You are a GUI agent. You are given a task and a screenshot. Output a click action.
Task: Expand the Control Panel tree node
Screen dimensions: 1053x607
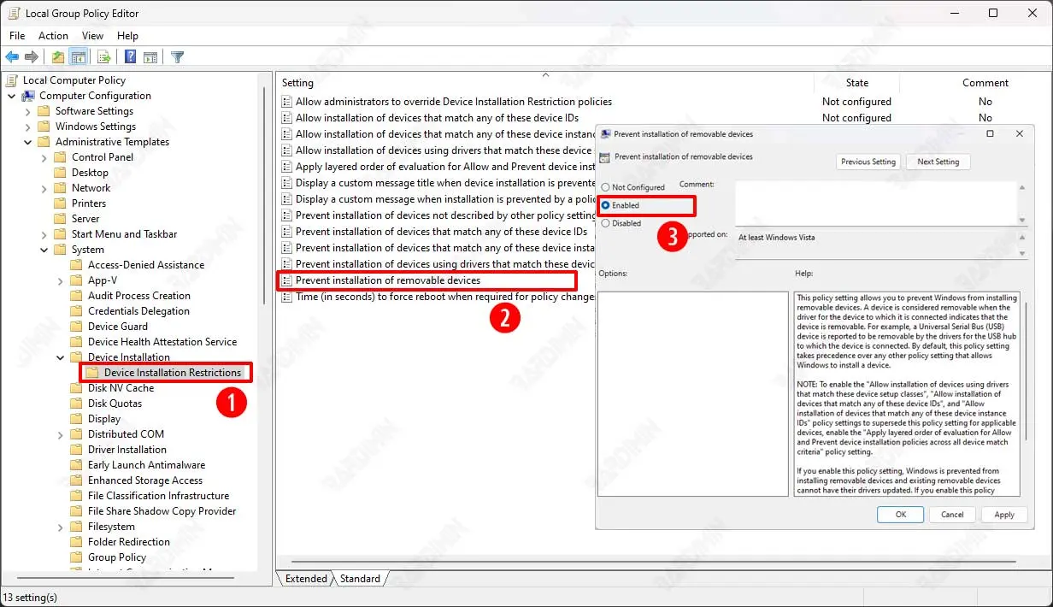44,157
